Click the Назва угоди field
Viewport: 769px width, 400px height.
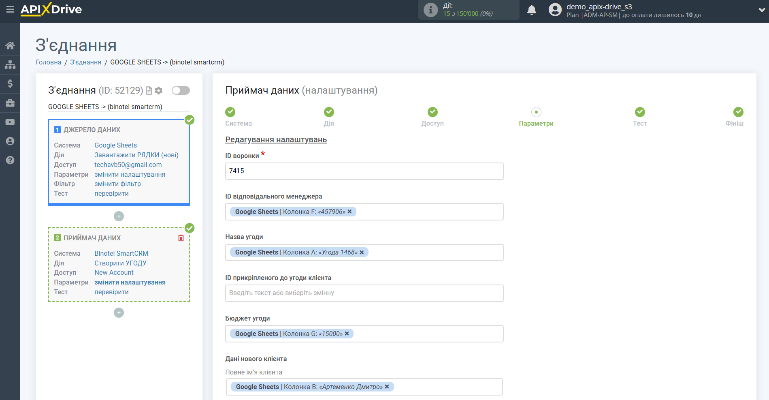pyautogui.click(x=364, y=252)
